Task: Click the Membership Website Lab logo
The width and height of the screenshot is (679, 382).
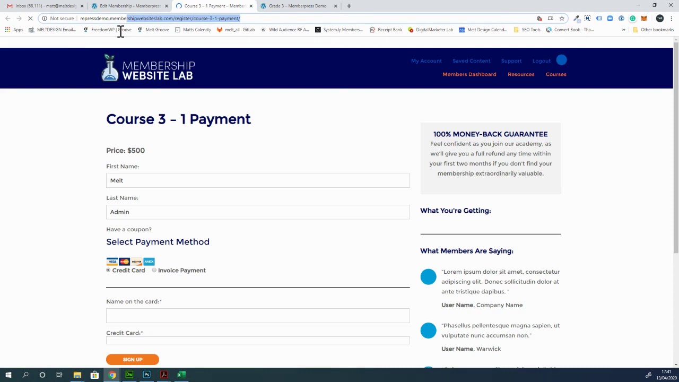Action: click(148, 68)
